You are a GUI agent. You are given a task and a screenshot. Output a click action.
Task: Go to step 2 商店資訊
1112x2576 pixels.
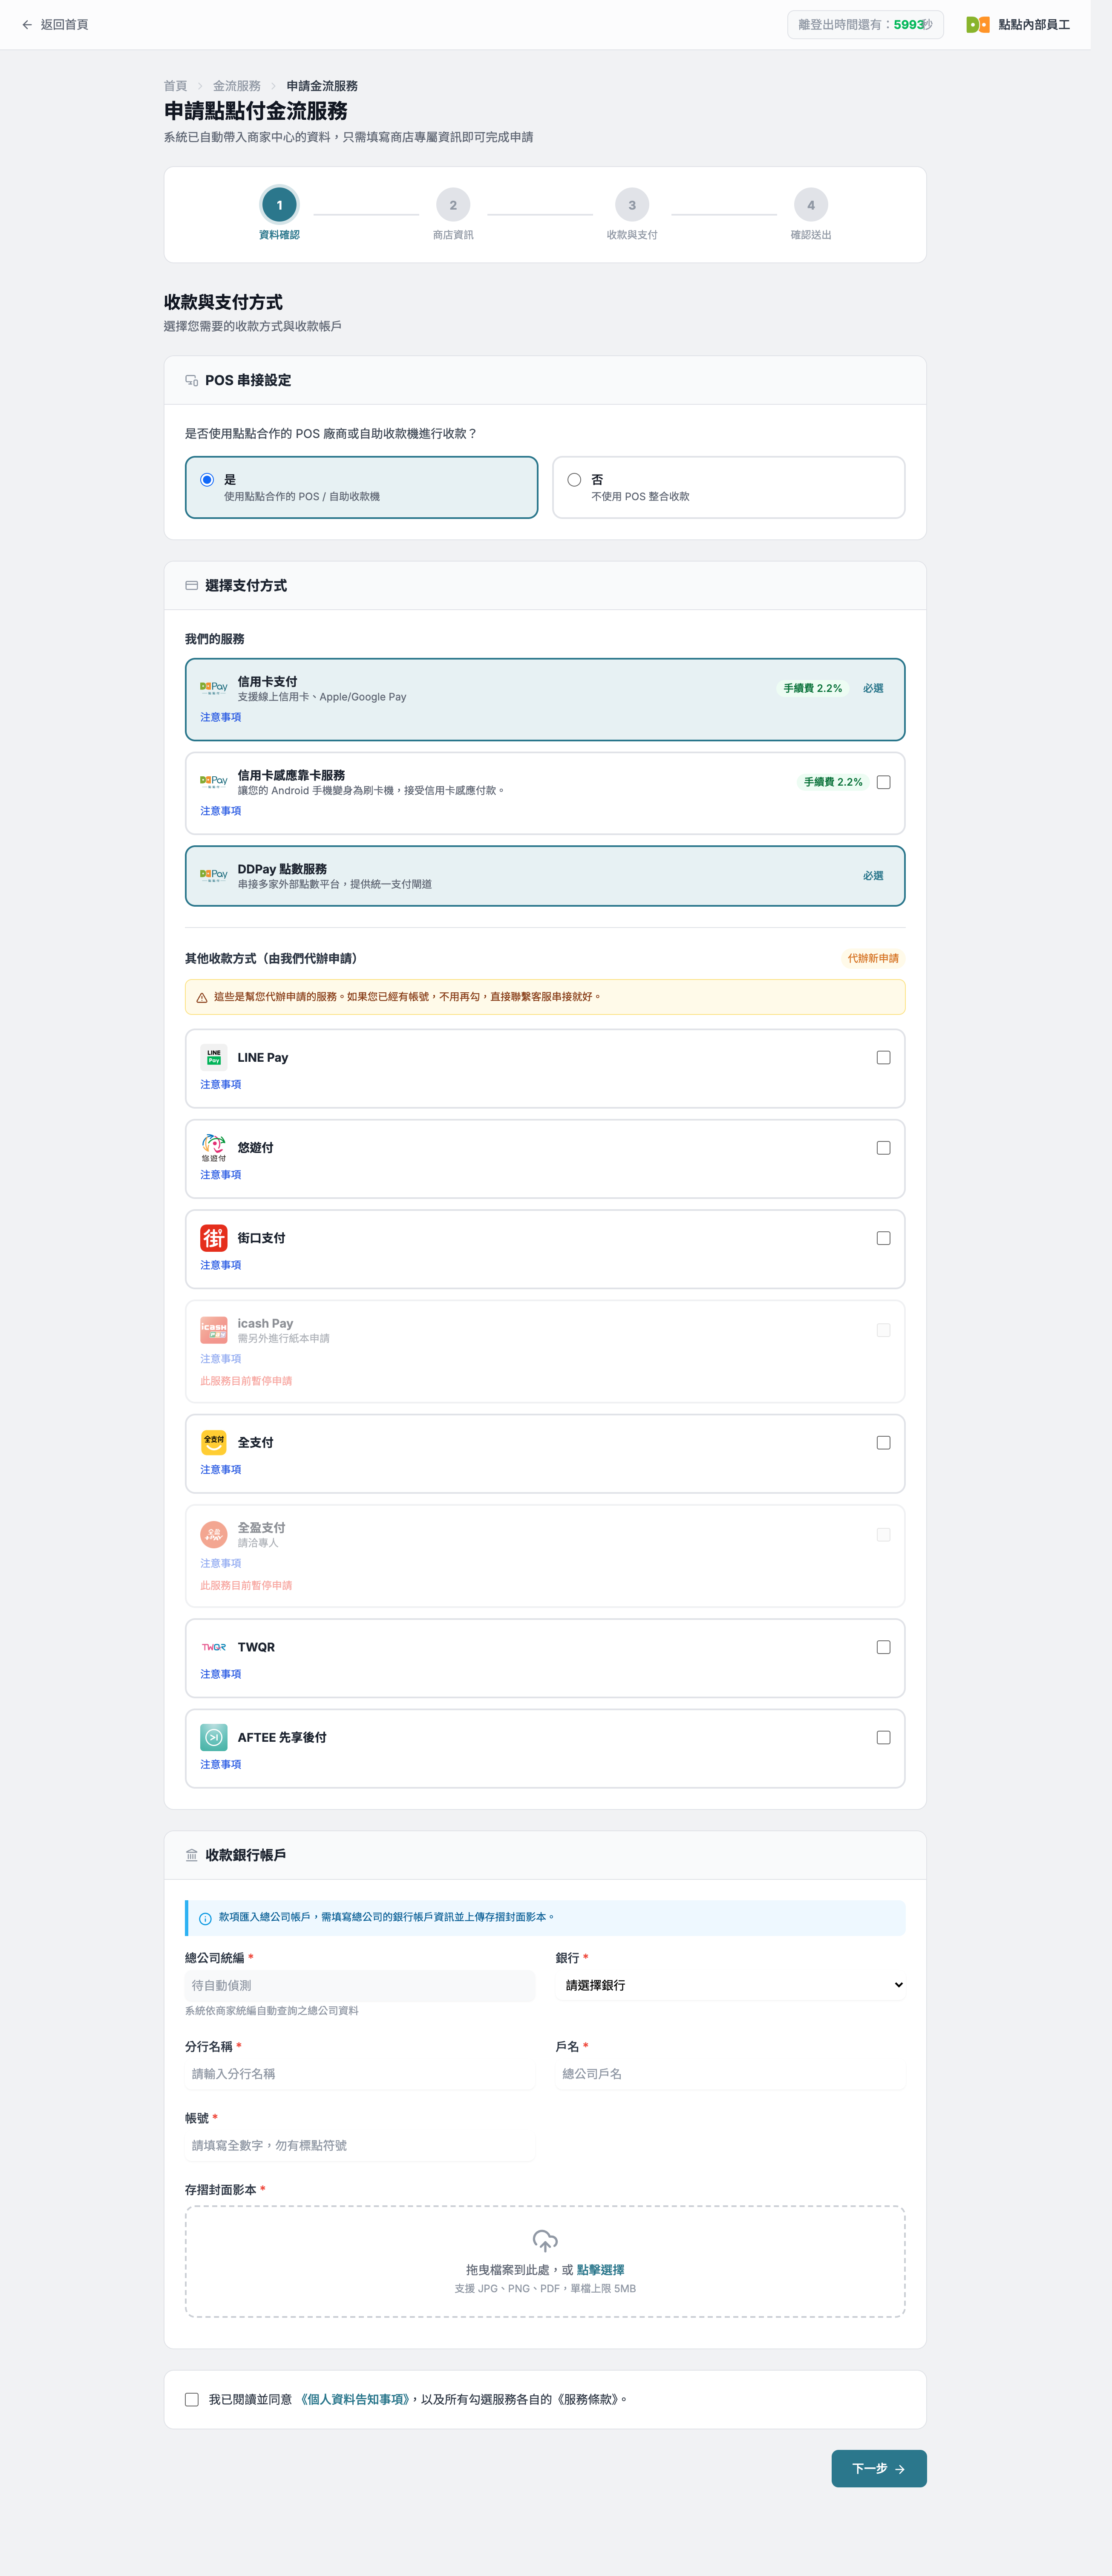click(453, 214)
